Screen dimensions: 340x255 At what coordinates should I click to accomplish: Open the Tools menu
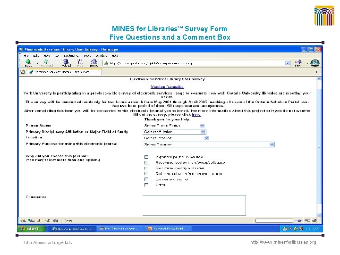coord(87,56)
